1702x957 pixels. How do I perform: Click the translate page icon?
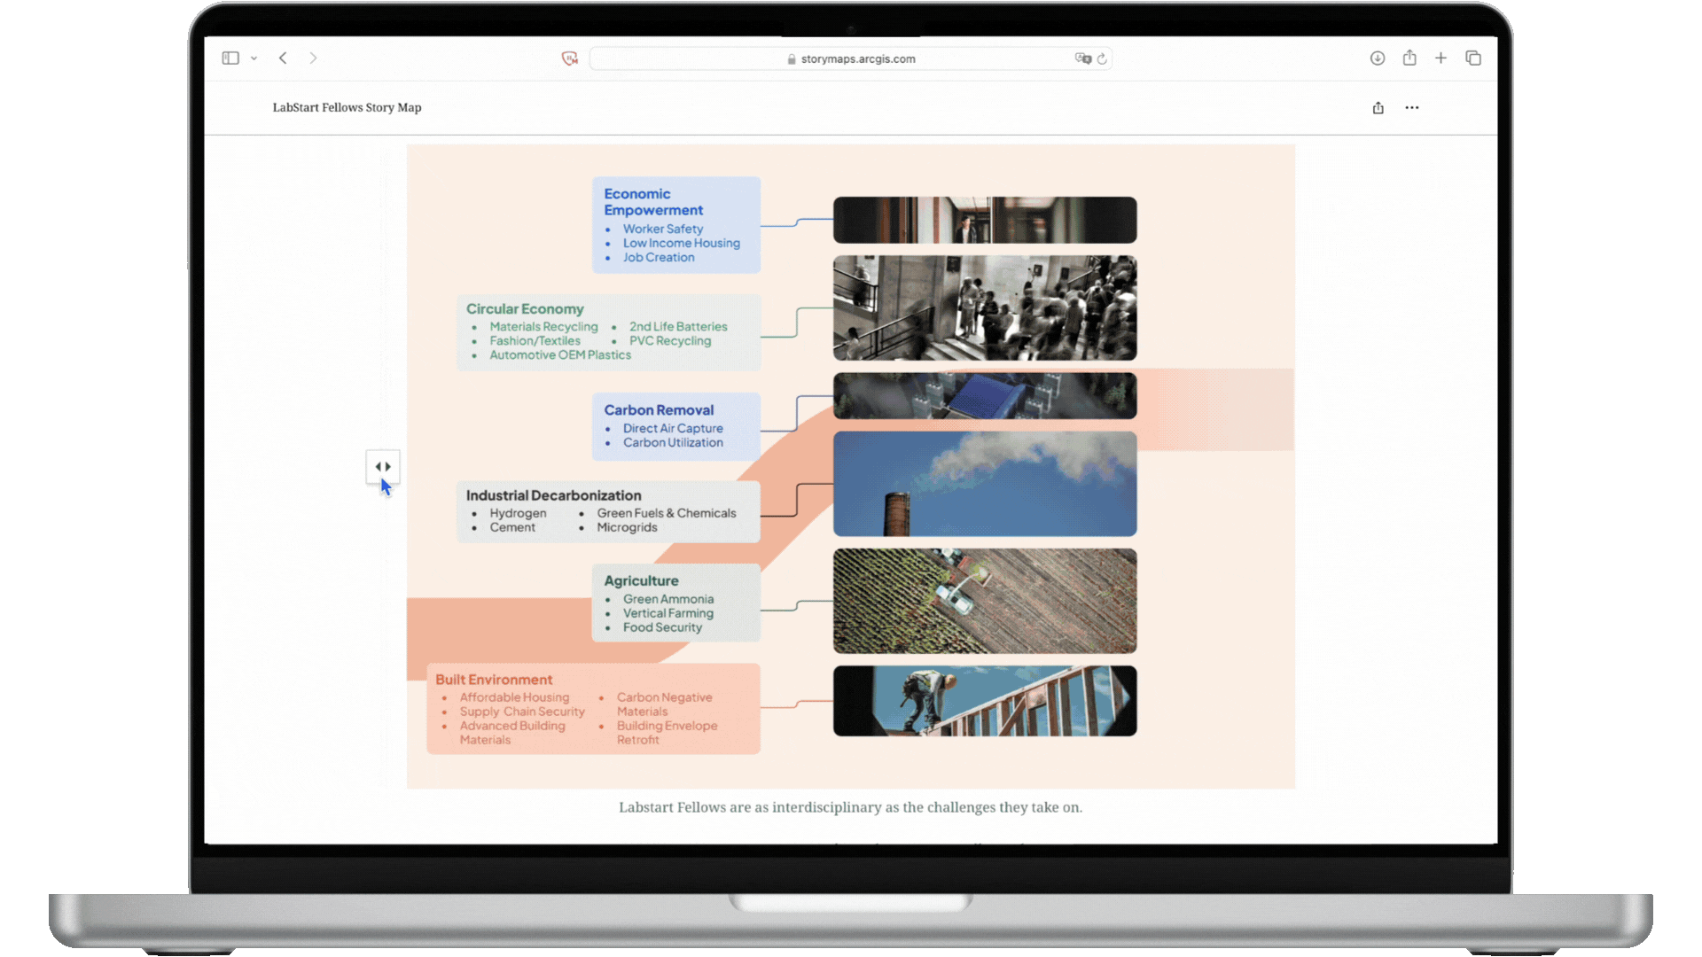pyautogui.click(x=1082, y=58)
